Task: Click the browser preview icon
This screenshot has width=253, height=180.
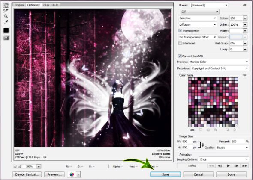Action: click(x=72, y=174)
